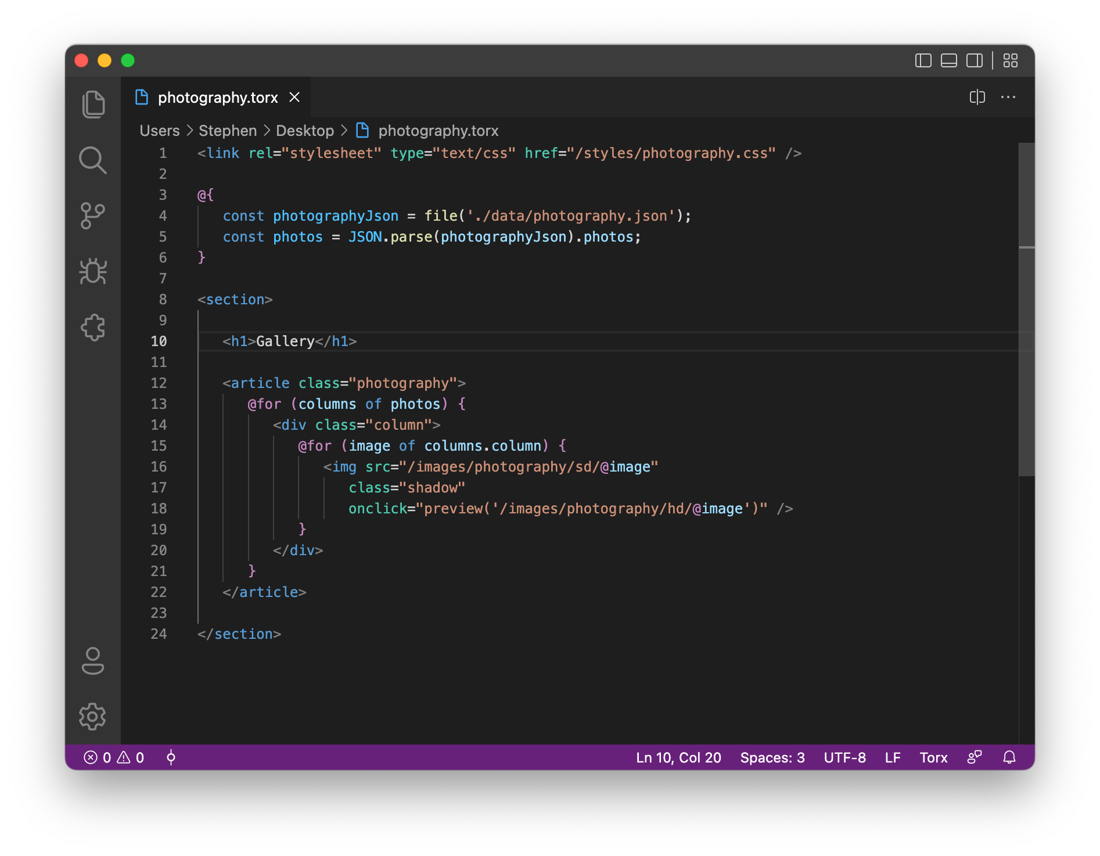Click the status bar debug/port icon
This screenshot has width=1100, height=856.
(171, 757)
